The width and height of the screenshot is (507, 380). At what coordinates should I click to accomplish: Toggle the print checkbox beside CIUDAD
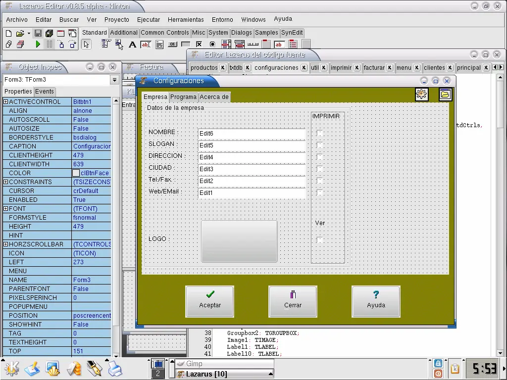(320, 169)
